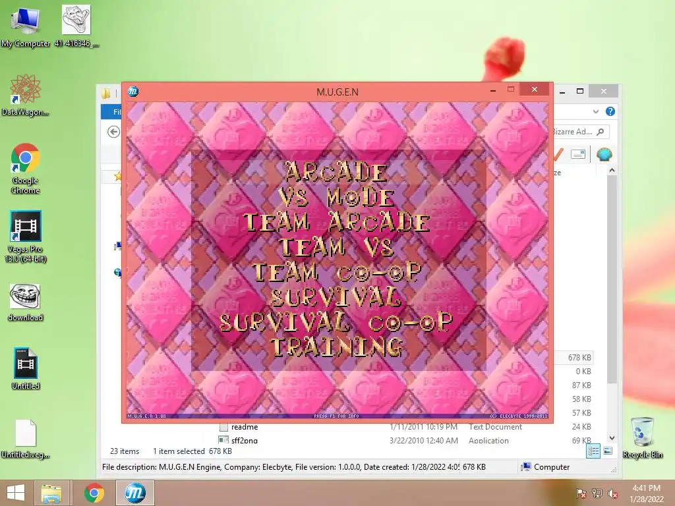Open DataWagon desktop shortcut
This screenshot has height=506, width=675.
pyautogui.click(x=26, y=95)
